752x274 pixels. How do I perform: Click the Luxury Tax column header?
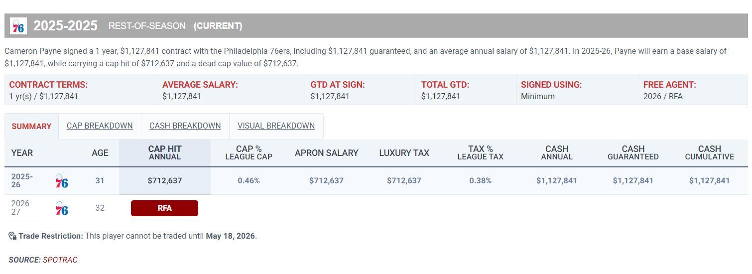(404, 153)
